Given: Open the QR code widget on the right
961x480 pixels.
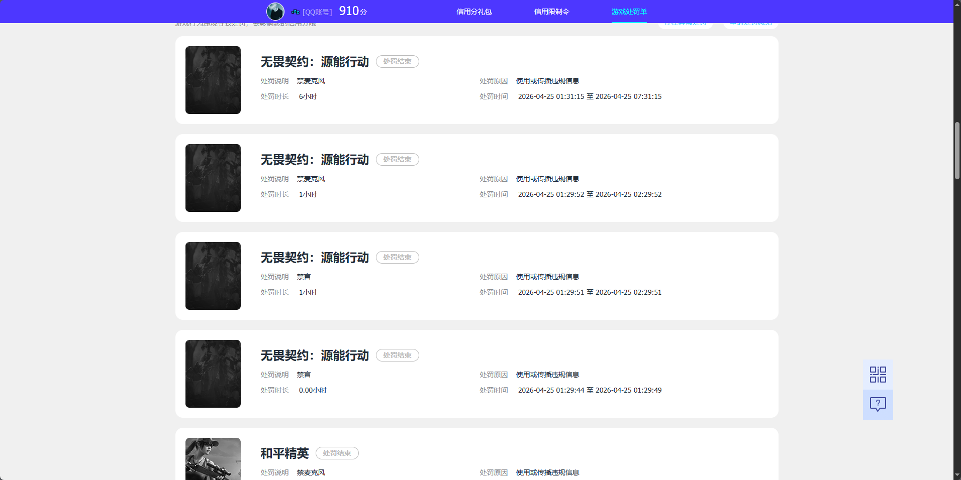Looking at the screenshot, I should point(878,375).
